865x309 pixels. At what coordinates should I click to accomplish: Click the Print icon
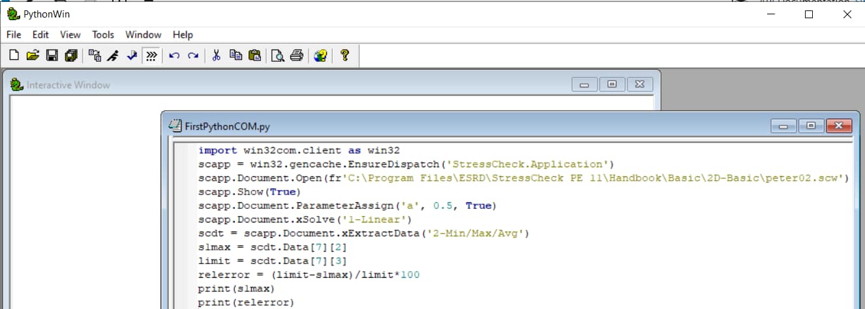pyautogui.click(x=297, y=56)
